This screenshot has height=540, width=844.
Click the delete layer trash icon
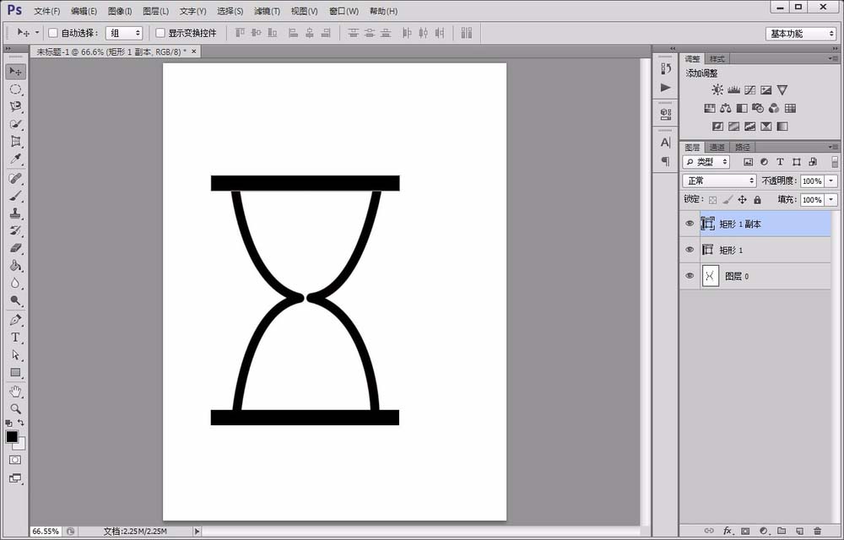[x=818, y=531]
